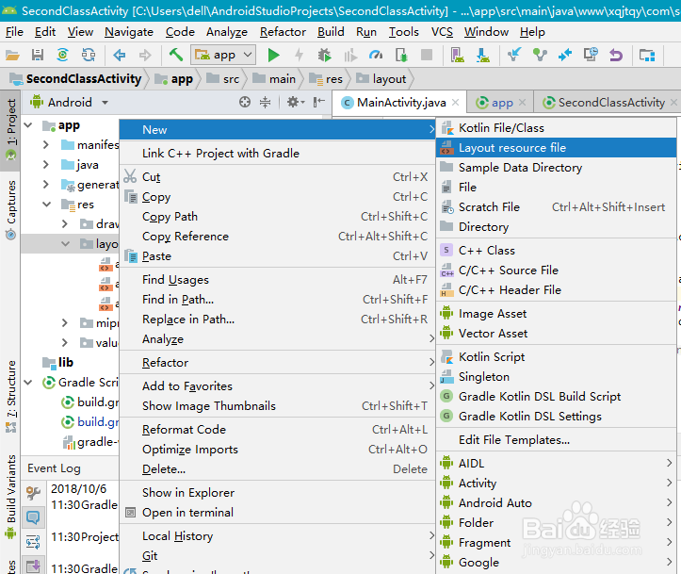
Task: Click the Debug app bug icon
Action: (324, 56)
